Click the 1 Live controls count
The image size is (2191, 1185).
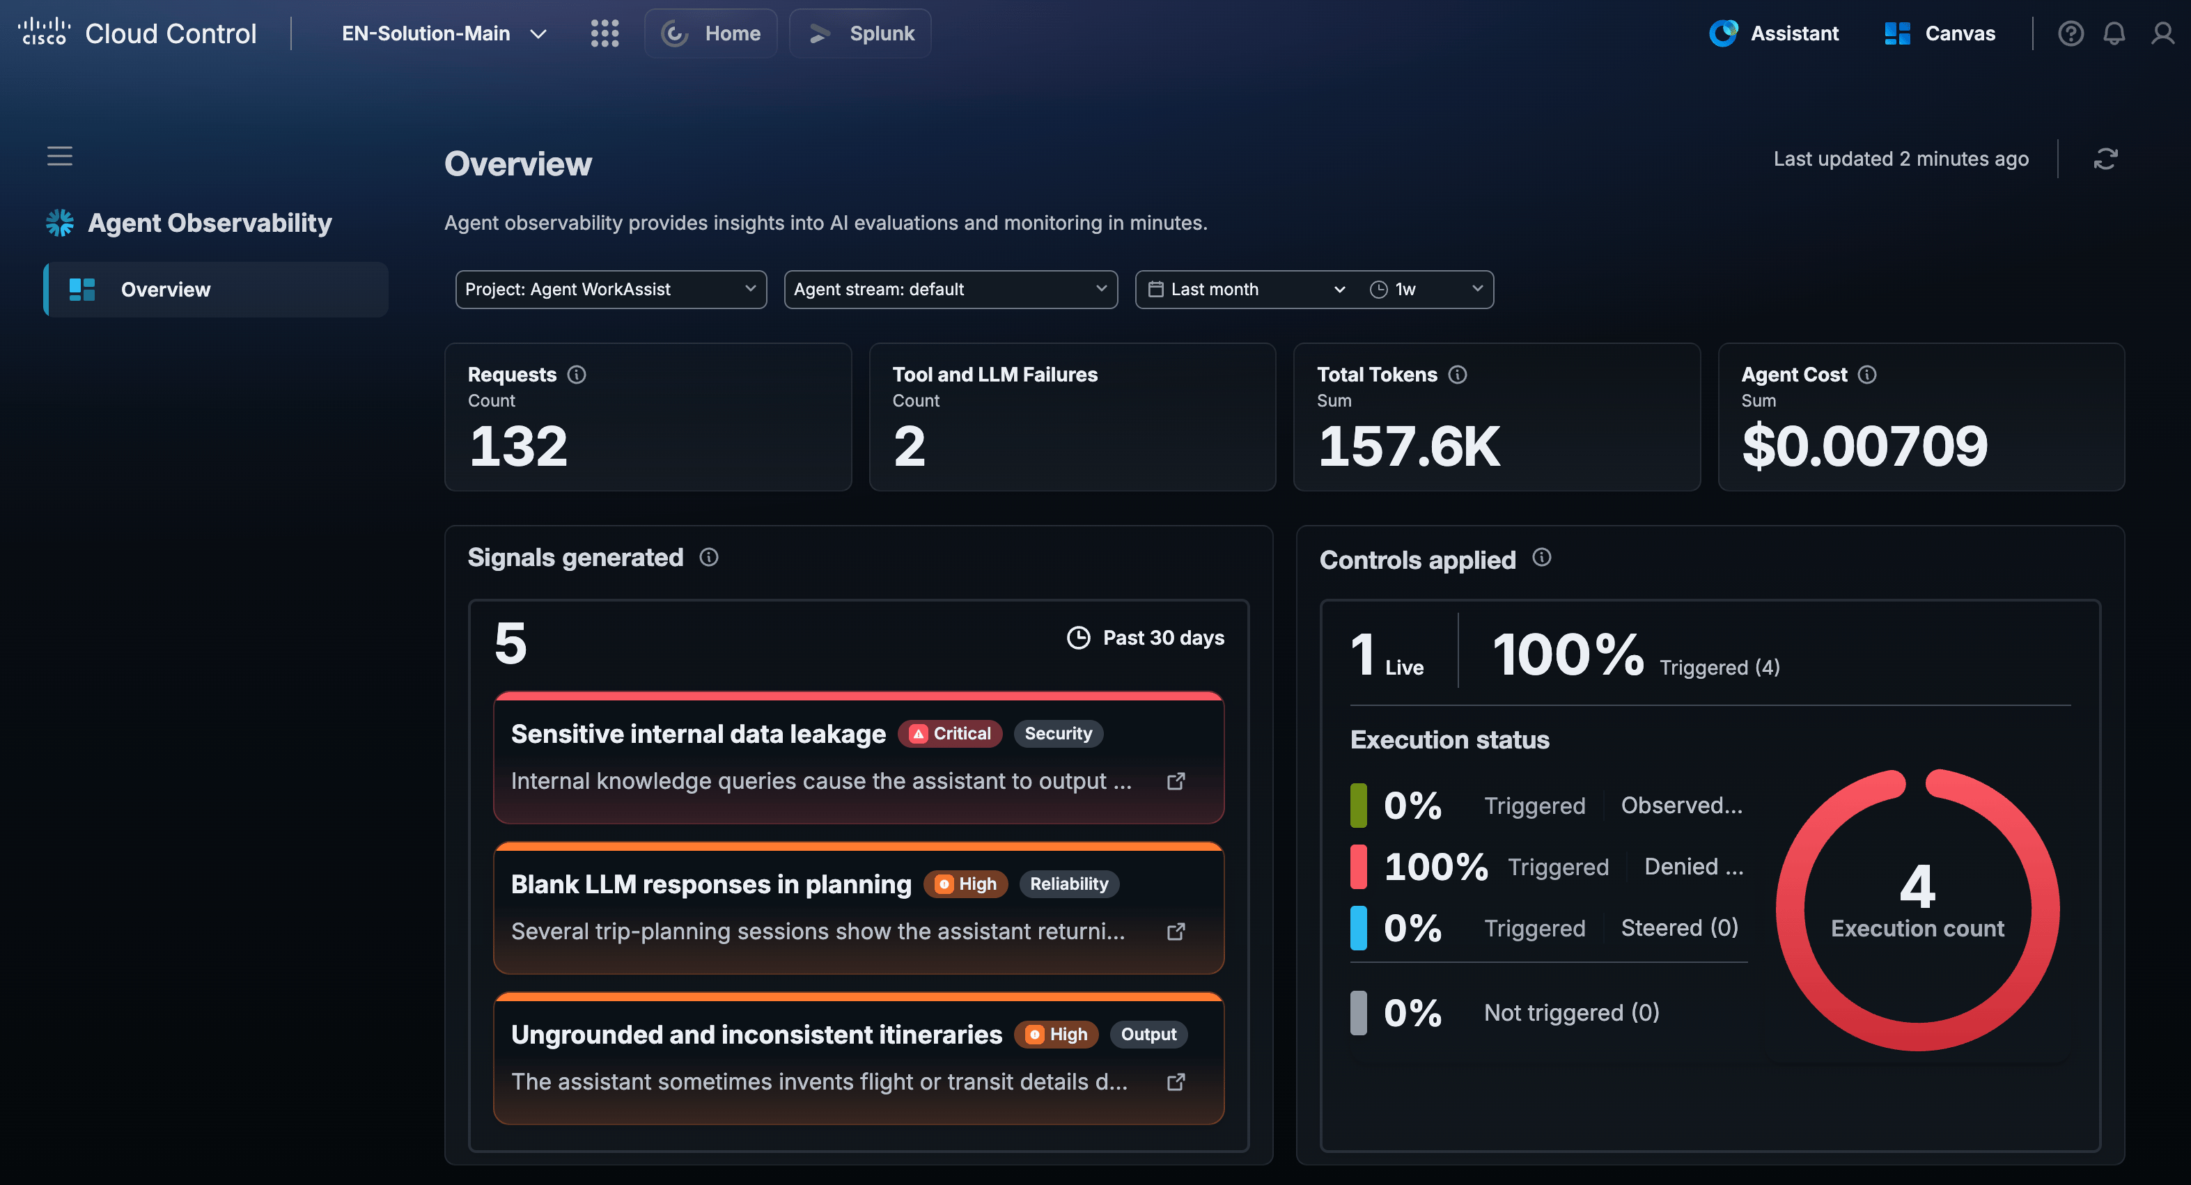[1387, 654]
